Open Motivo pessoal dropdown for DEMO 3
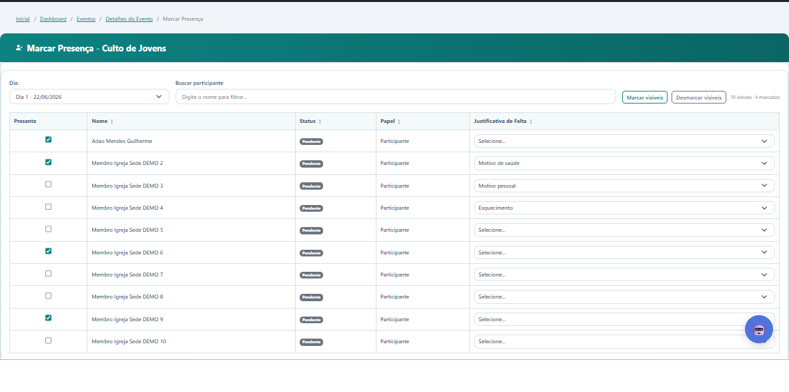The image size is (789, 392). (624, 186)
